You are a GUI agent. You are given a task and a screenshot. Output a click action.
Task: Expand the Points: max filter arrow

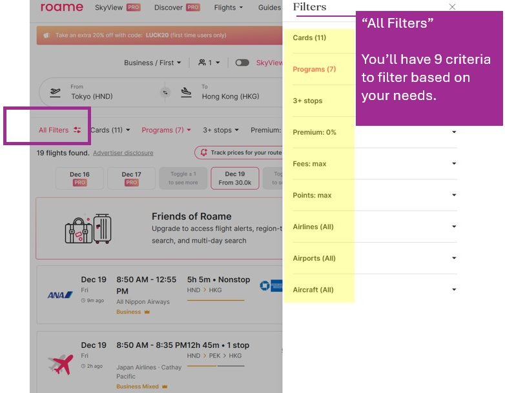454,195
